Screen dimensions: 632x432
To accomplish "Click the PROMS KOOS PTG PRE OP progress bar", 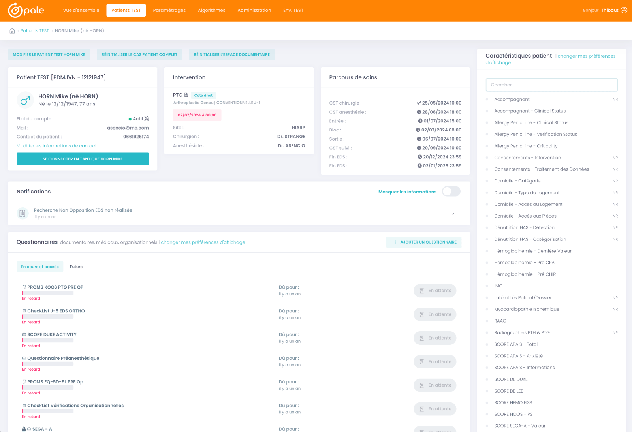I will click(x=48, y=293).
